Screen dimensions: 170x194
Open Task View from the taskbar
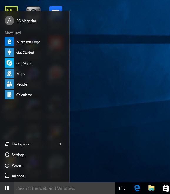pyautogui.click(x=122, y=188)
